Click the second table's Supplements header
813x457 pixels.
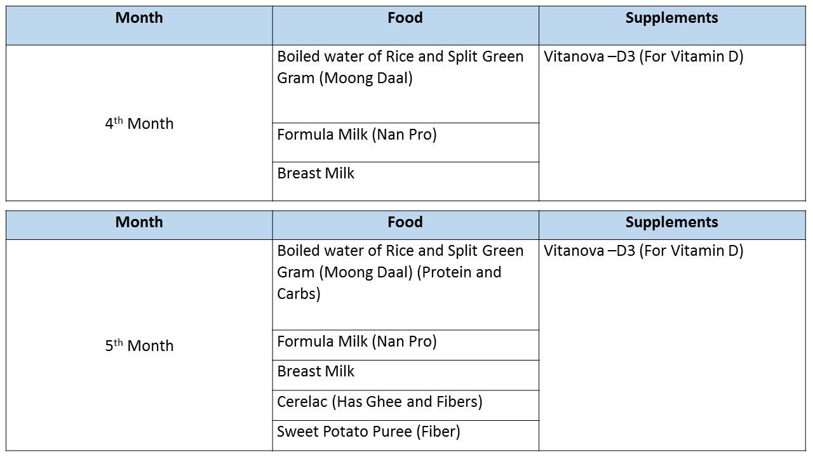click(x=672, y=225)
